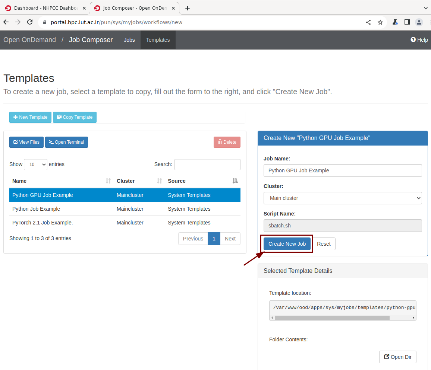Viewport: 431px width, 370px height.
Task: Focus the template Search field
Action: tap(207, 165)
